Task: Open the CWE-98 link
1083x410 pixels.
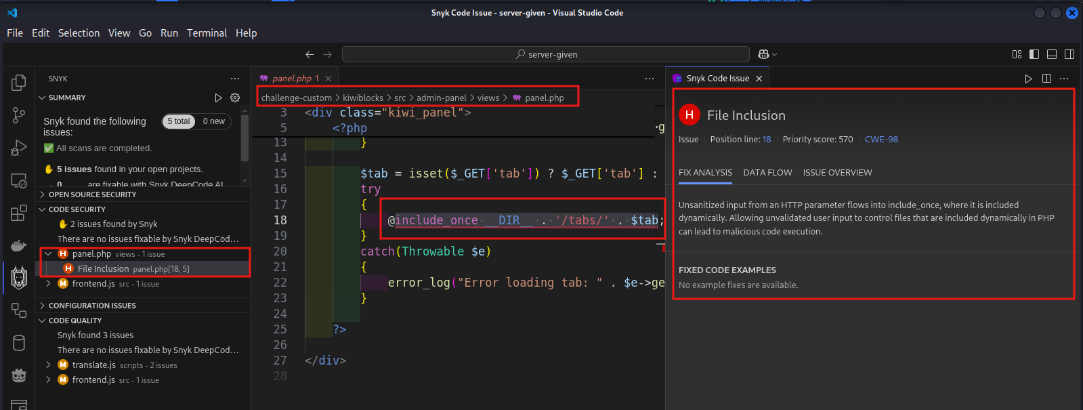Action: click(x=881, y=140)
